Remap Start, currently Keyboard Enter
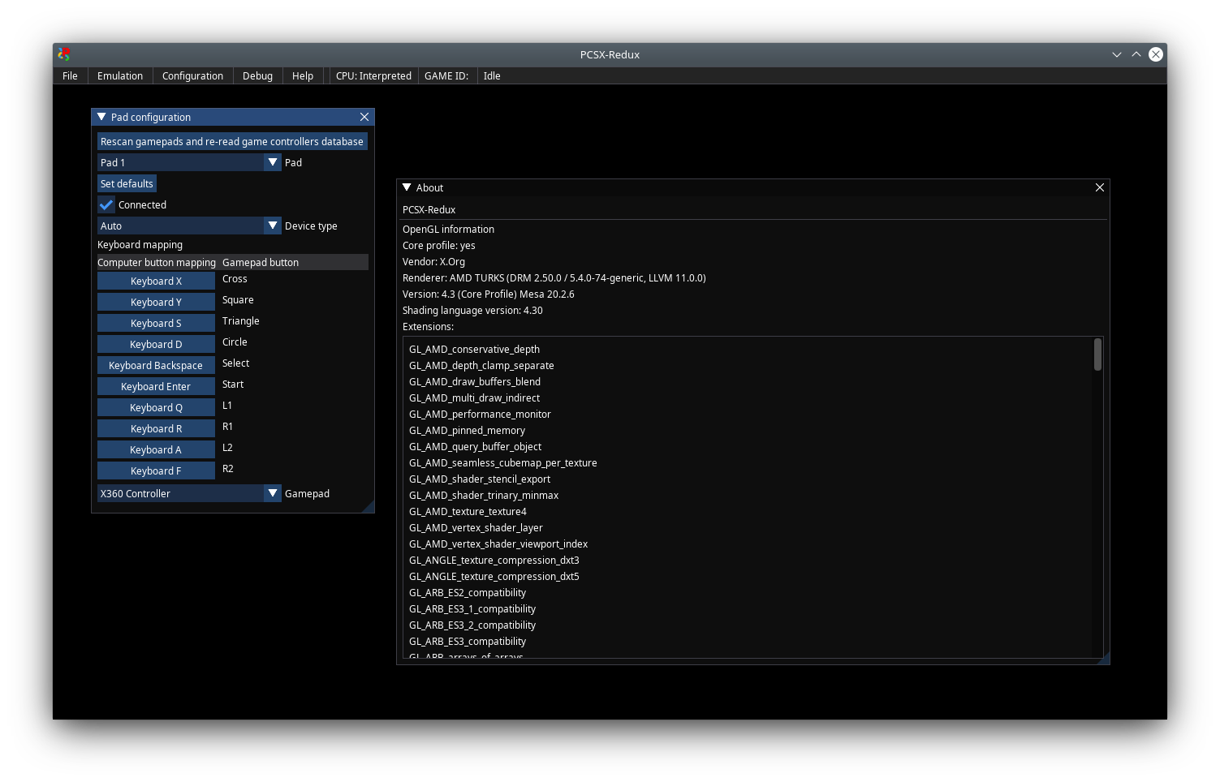The width and height of the screenshot is (1220, 782). tap(156, 386)
